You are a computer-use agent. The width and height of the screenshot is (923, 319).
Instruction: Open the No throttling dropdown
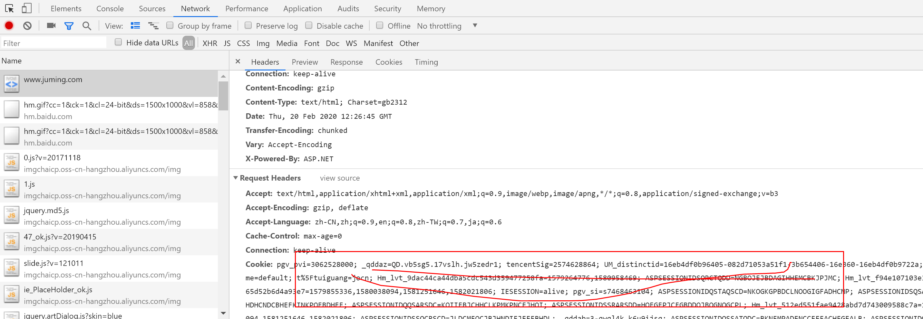tap(447, 26)
